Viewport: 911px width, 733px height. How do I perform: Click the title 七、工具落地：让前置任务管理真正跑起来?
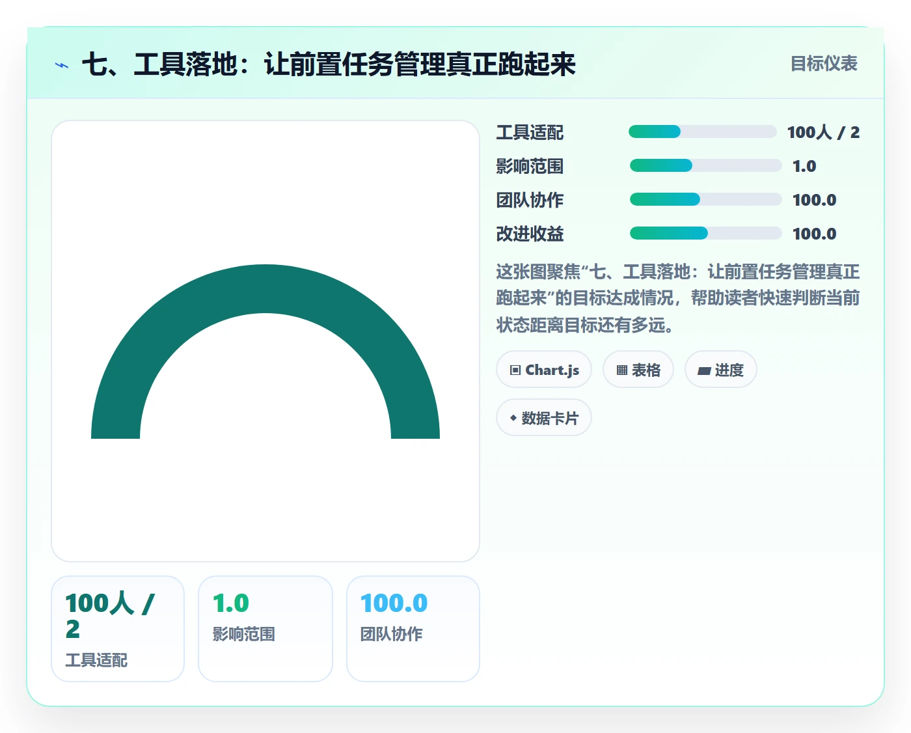[329, 64]
